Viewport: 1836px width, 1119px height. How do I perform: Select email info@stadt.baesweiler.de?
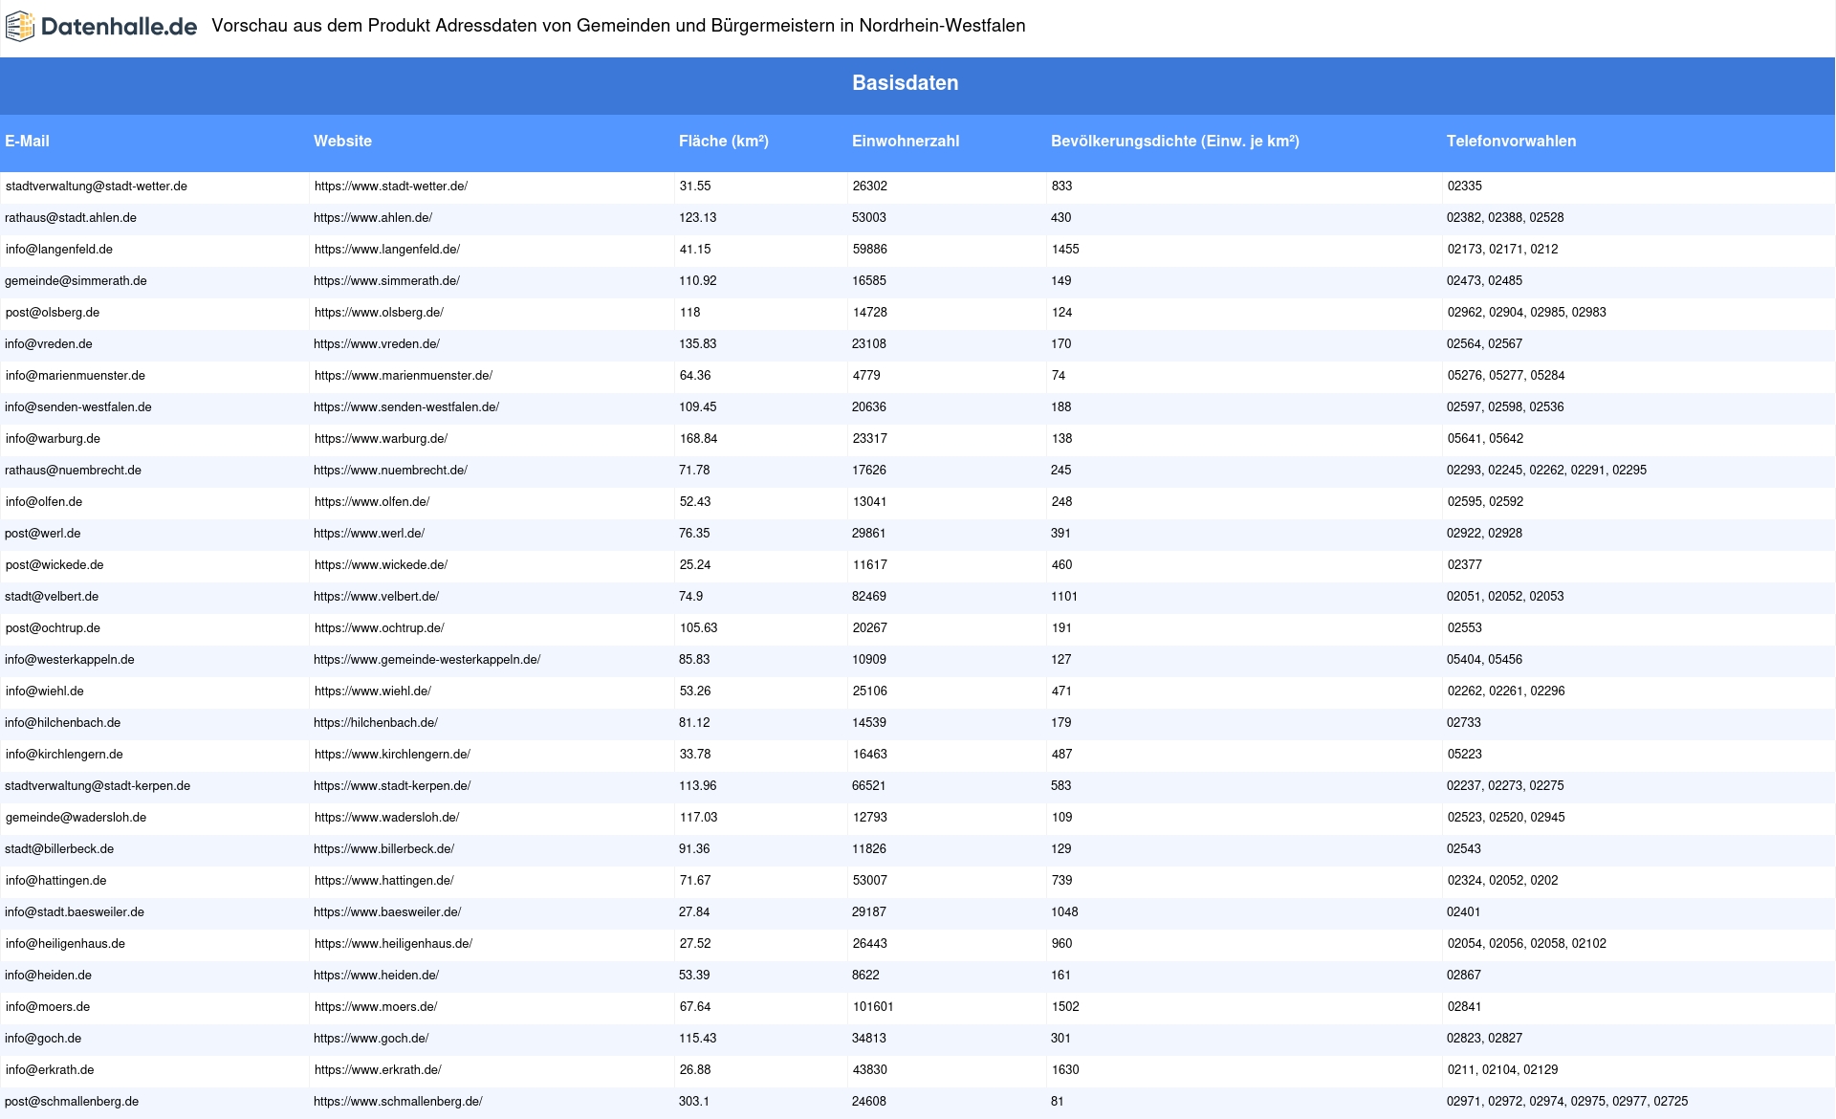tap(75, 912)
